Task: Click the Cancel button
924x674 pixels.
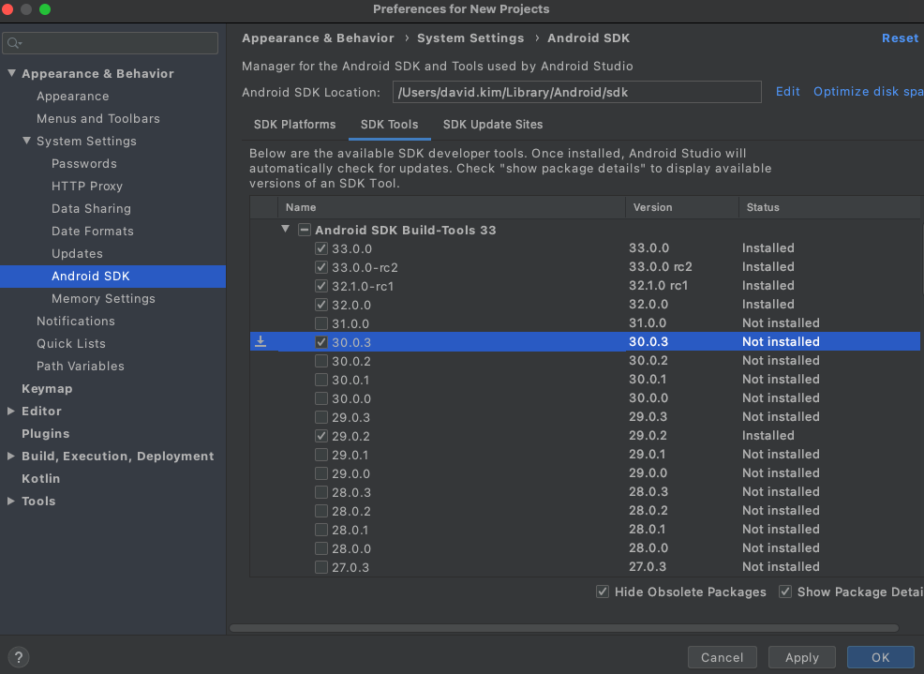Action: [722, 657]
